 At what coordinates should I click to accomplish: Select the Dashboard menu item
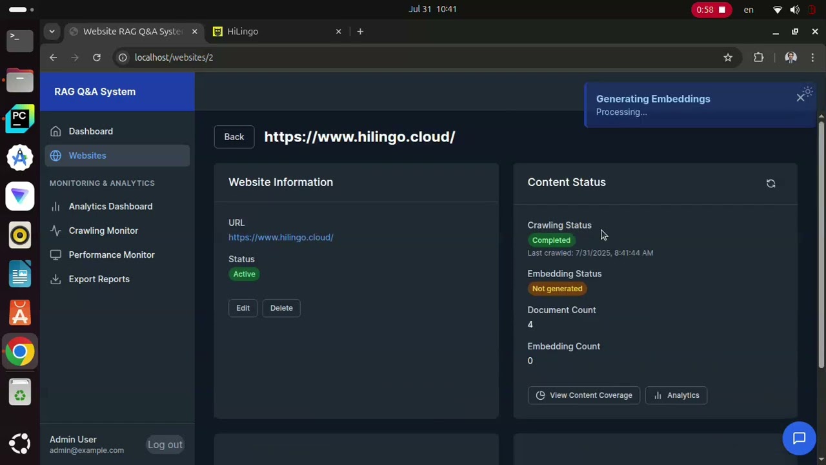pyautogui.click(x=117, y=131)
